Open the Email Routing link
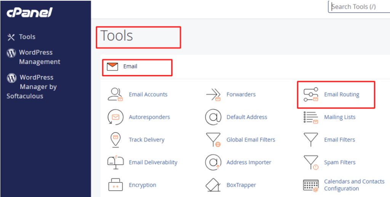 coord(342,94)
